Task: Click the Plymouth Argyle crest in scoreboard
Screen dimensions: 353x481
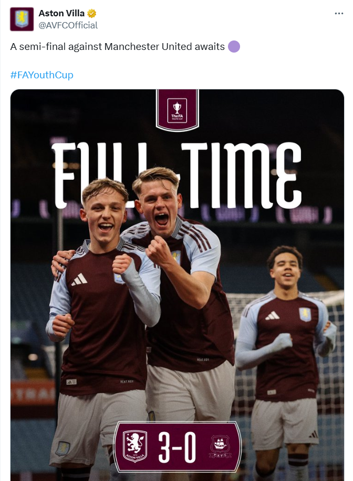Action: click(x=220, y=447)
